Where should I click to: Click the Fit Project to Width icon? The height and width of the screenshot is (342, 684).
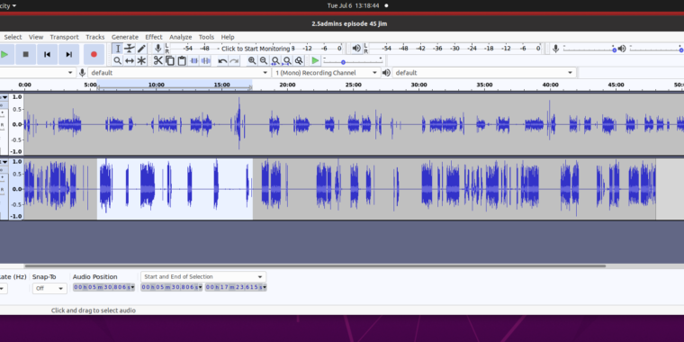(x=287, y=60)
